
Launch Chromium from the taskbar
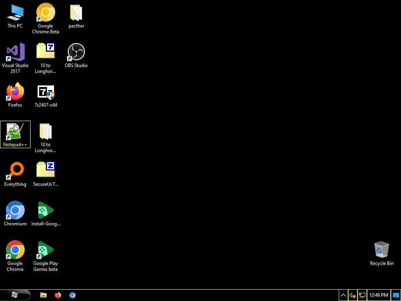click(72, 295)
